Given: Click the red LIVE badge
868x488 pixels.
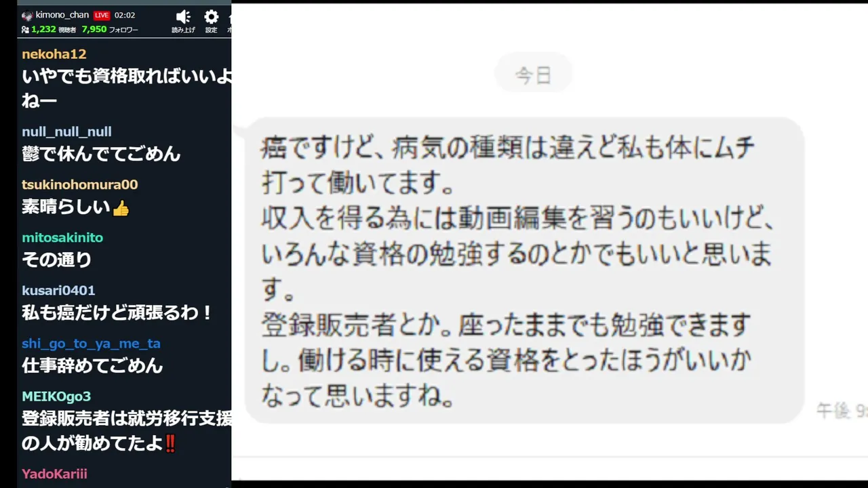Looking at the screenshot, I should 102,16.
